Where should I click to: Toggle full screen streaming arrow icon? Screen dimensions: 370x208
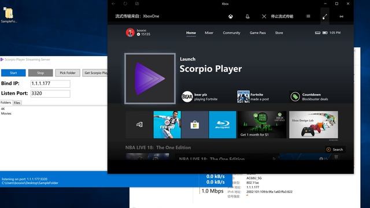[x=325, y=17]
